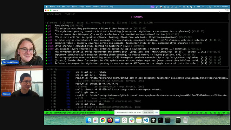Open the Edit menu
Screen dimensions: 231x130
(x=63, y=7)
